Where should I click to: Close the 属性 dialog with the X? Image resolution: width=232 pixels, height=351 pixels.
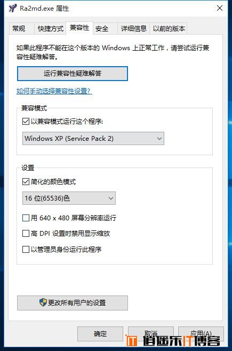click(220, 8)
